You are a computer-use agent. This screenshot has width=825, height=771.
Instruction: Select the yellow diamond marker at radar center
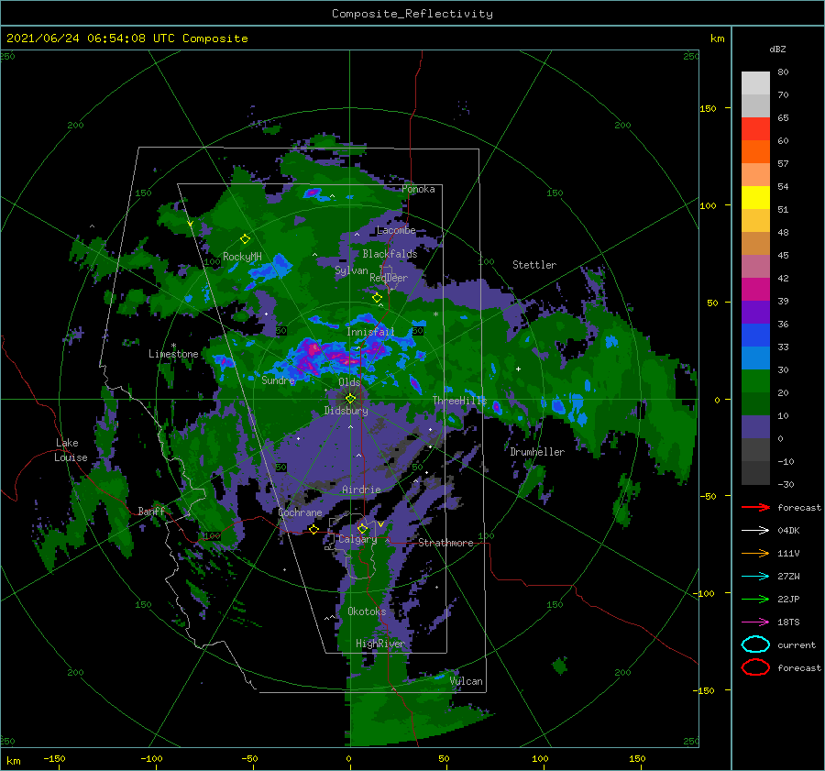click(x=350, y=399)
